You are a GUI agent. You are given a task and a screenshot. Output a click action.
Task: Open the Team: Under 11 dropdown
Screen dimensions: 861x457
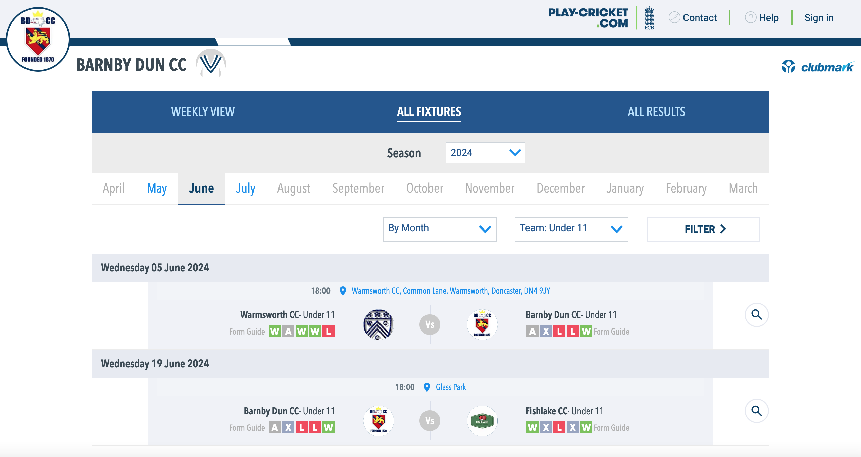pyautogui.click(x=571, y=229)
